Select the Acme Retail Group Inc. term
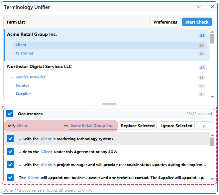219x195 pixels. click(32, 34)
